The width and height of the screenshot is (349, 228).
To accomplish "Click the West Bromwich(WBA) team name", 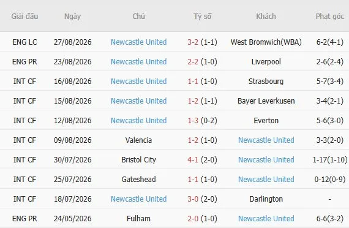I will (266, 42).
